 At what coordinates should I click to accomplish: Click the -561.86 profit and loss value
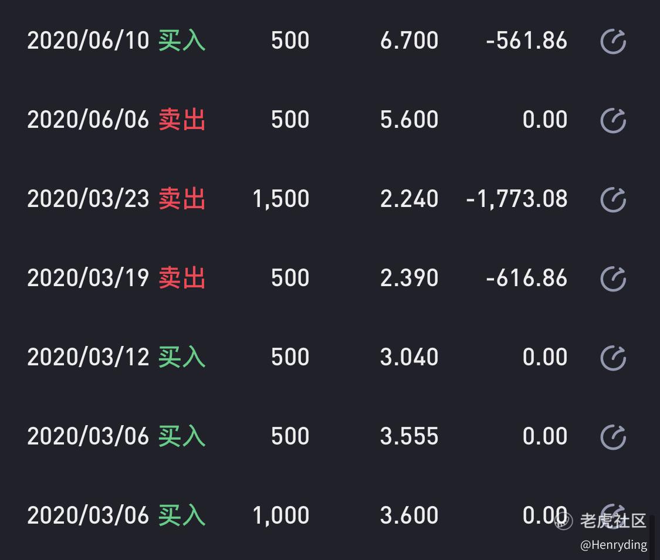[526, 41]
